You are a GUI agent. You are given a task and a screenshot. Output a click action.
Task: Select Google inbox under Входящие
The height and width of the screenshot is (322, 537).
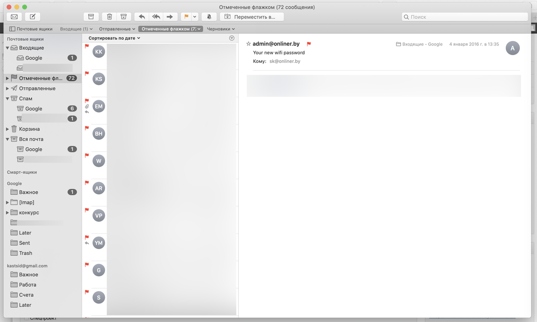click(42, 58)
